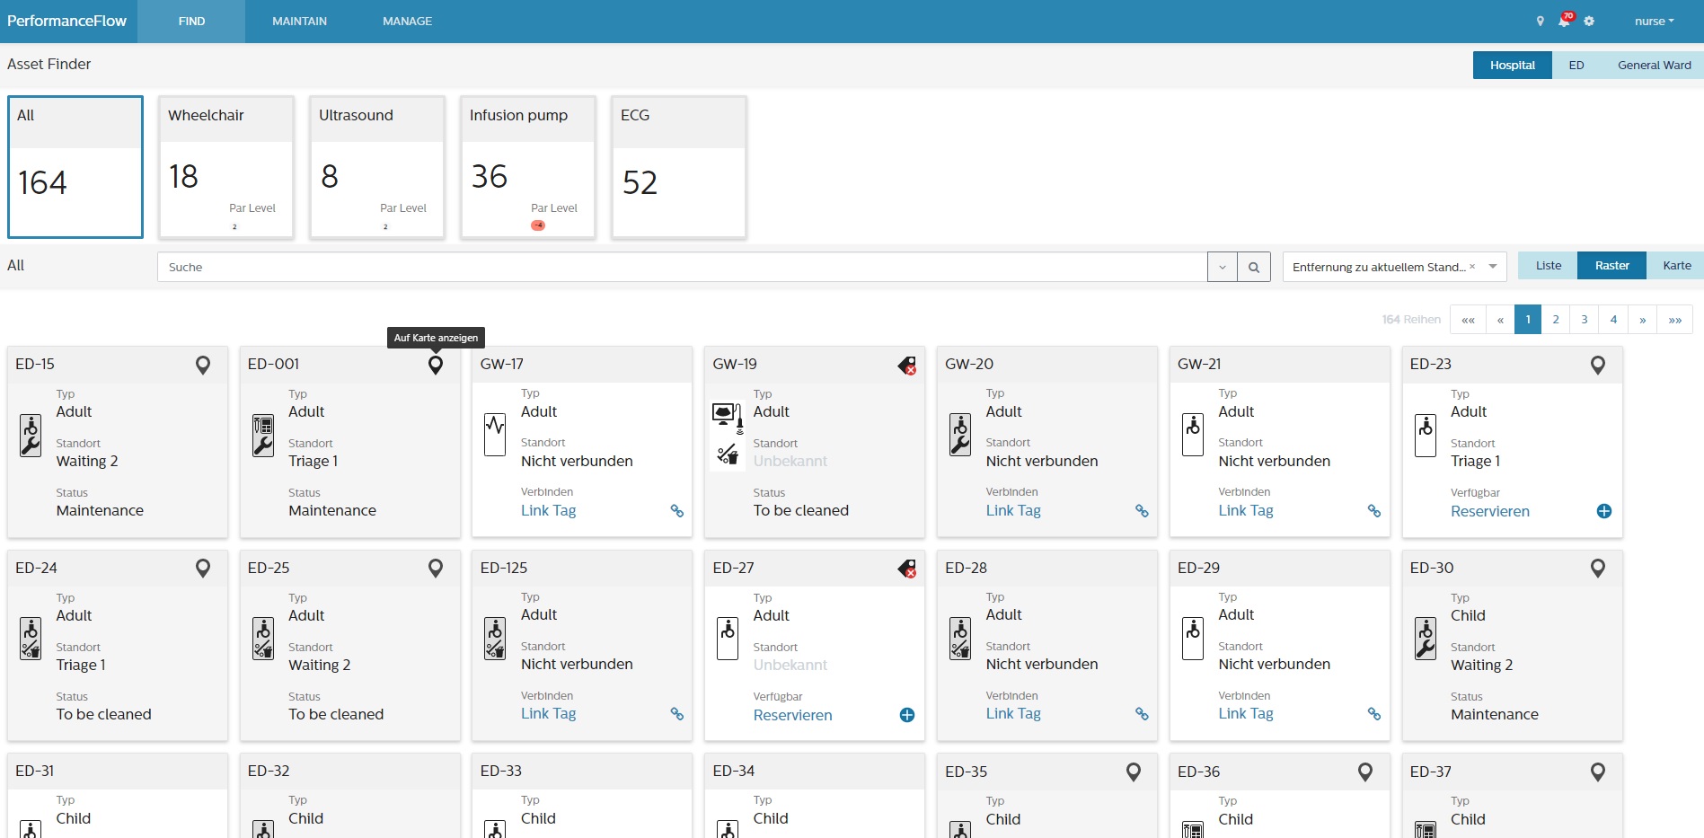Open the MAINTAIN menu tab

click(299, 21)
